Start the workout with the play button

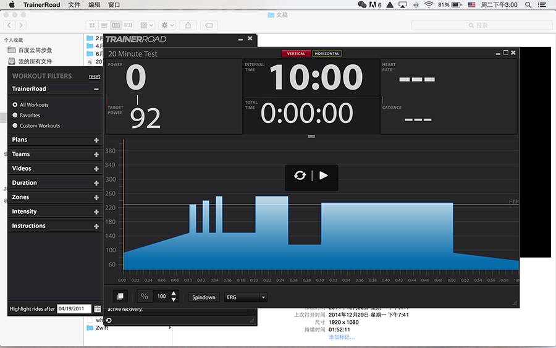pos(323,176)
